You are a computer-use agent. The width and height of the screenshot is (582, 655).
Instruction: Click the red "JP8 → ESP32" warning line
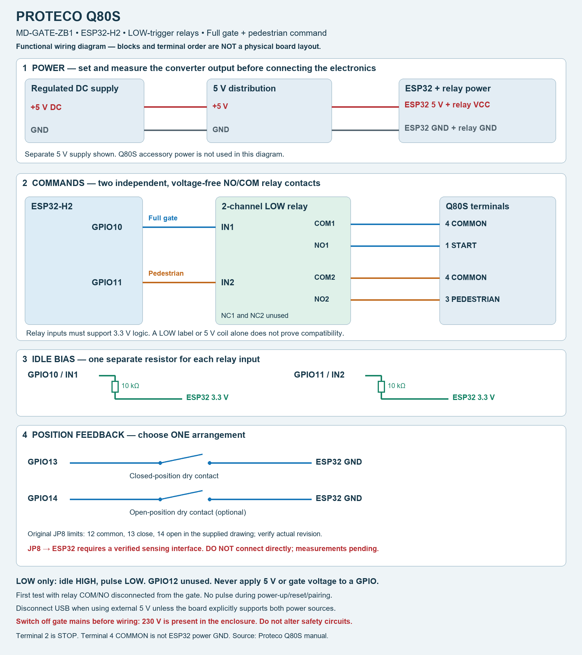203,549
